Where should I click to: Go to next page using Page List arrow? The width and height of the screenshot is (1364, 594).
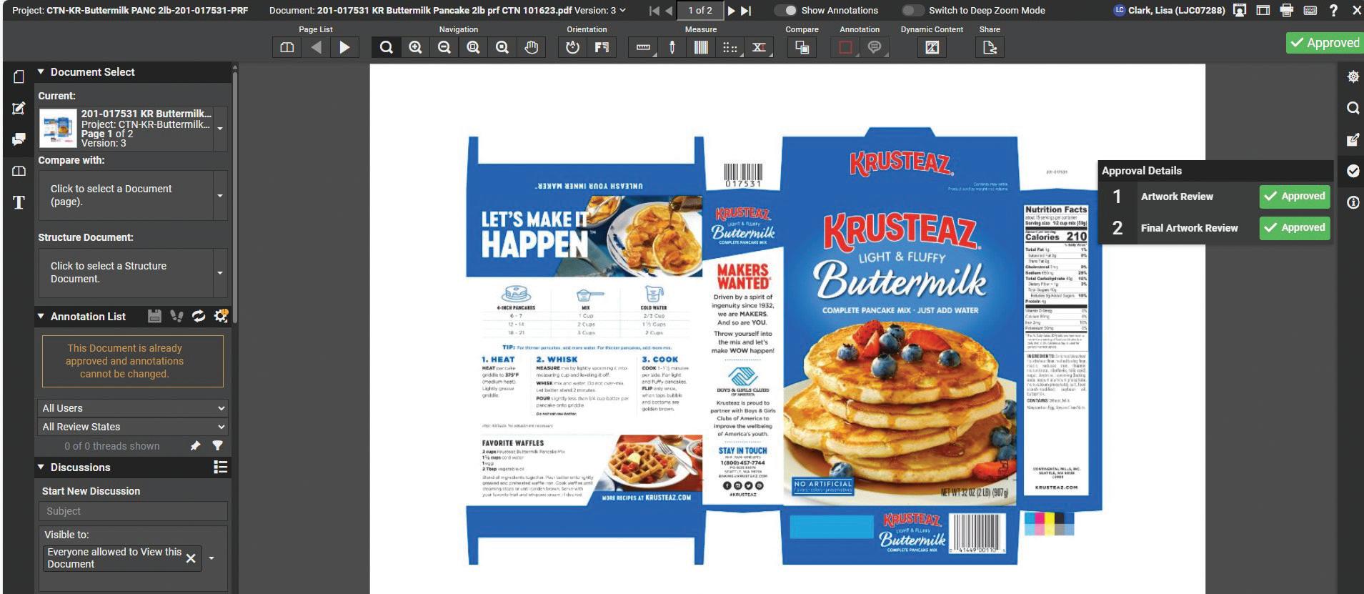tap(344, 47)
